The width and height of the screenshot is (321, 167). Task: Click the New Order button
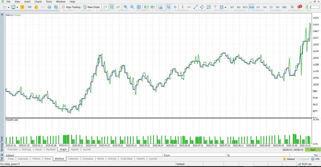(91, 7)
